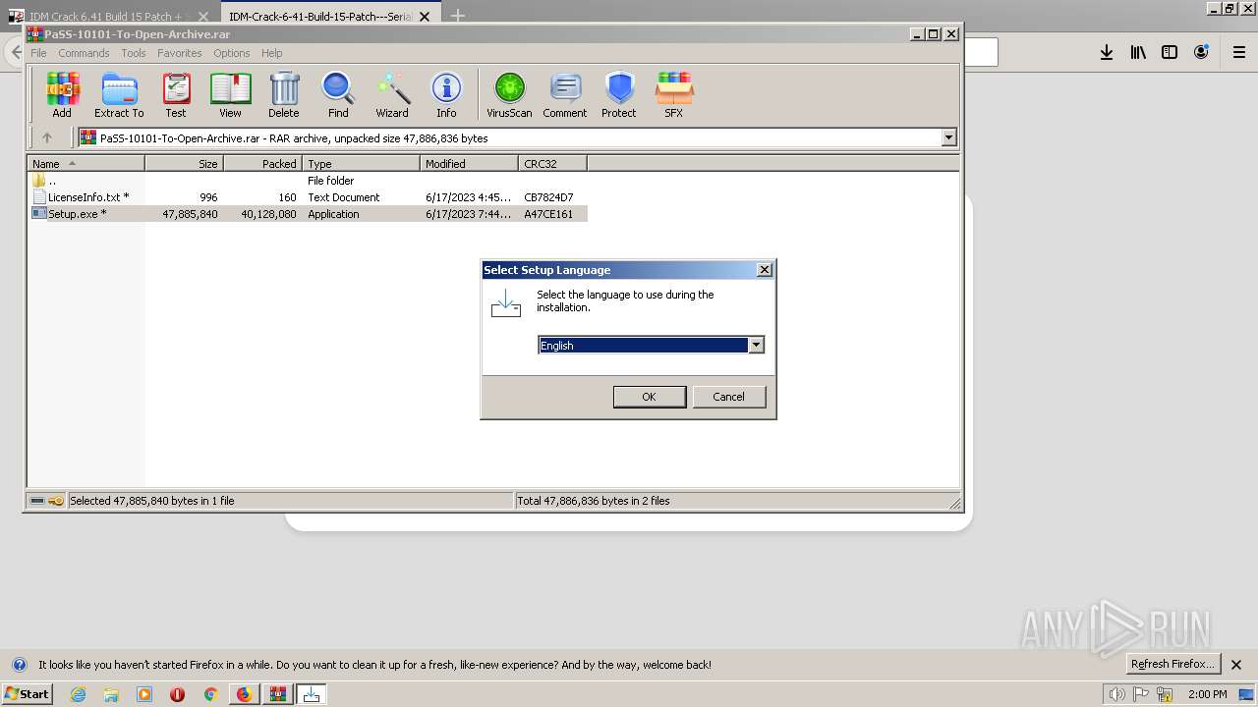The image size is (1258, 707).
Task: Open the Favorites menu
Action: (180, 53)
